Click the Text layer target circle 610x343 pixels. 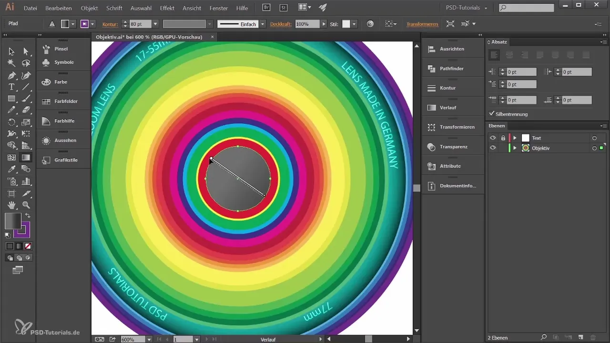click(x=594, y=138)
